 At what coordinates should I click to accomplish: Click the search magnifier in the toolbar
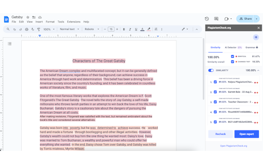8,29
